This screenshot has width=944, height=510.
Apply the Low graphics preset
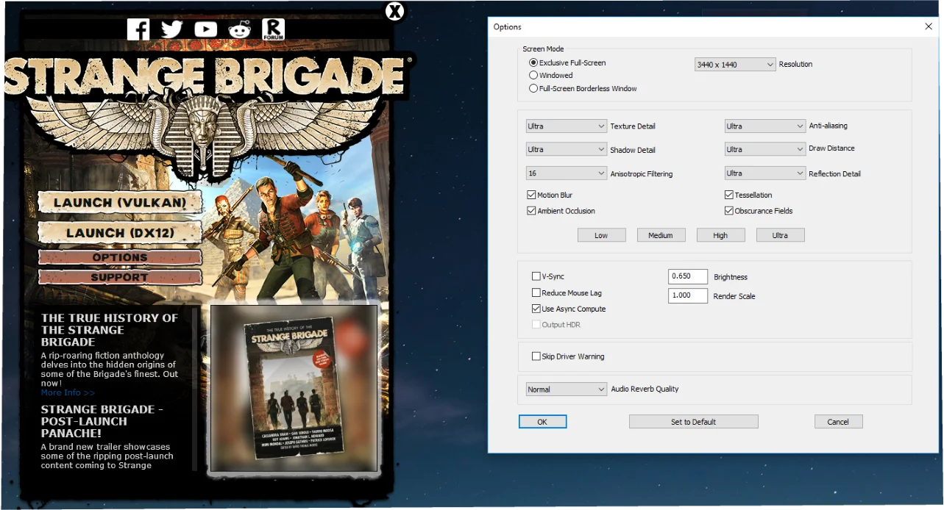[601, 235]
